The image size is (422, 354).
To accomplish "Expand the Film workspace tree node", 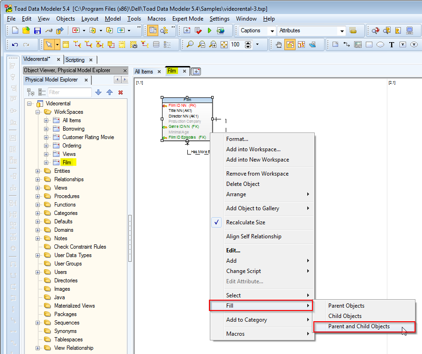I will (x=46, y=162).
